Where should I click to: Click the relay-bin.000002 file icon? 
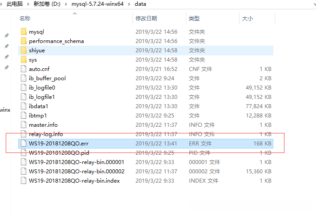pyautogui.click(x=24, y=172)
